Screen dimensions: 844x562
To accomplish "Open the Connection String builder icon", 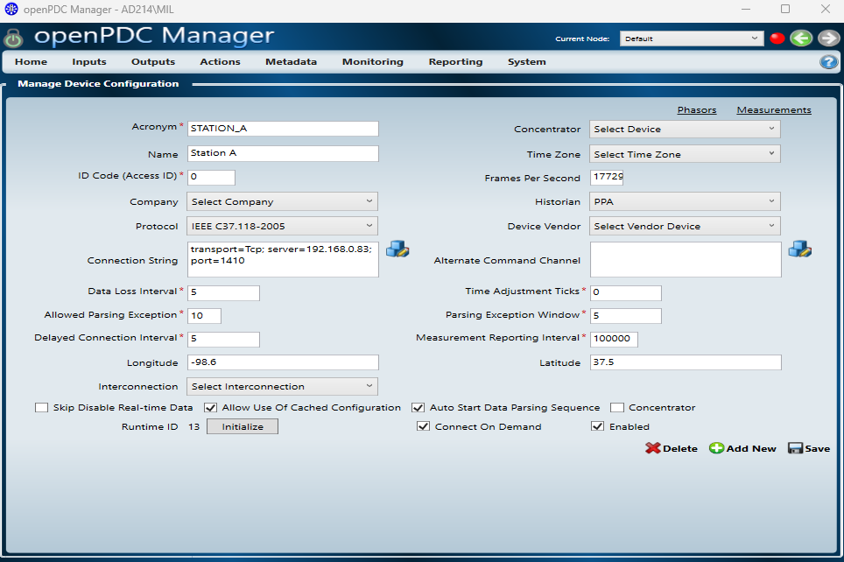I will [x=397, y=249].
